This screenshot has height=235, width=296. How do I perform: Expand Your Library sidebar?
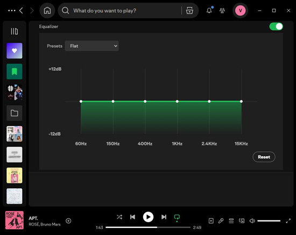coord(15,31)
